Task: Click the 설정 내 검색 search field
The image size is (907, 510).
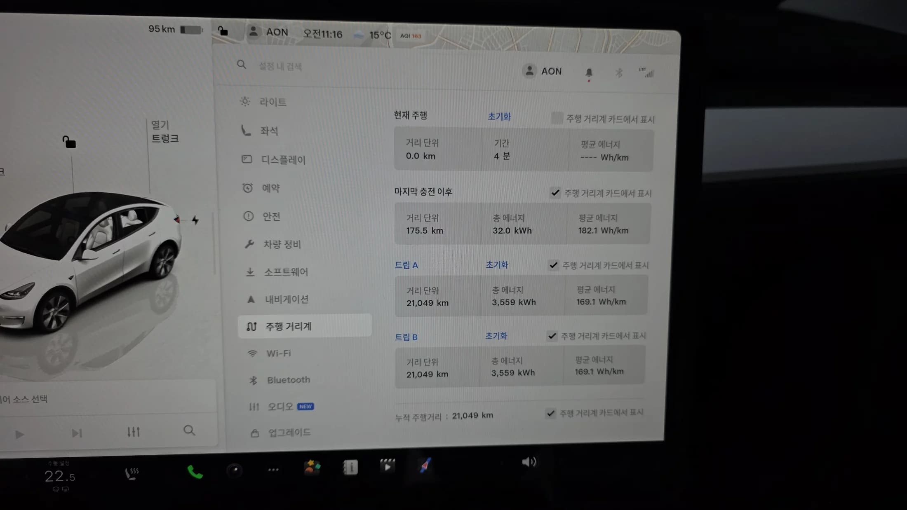Action: coord(280,66)
